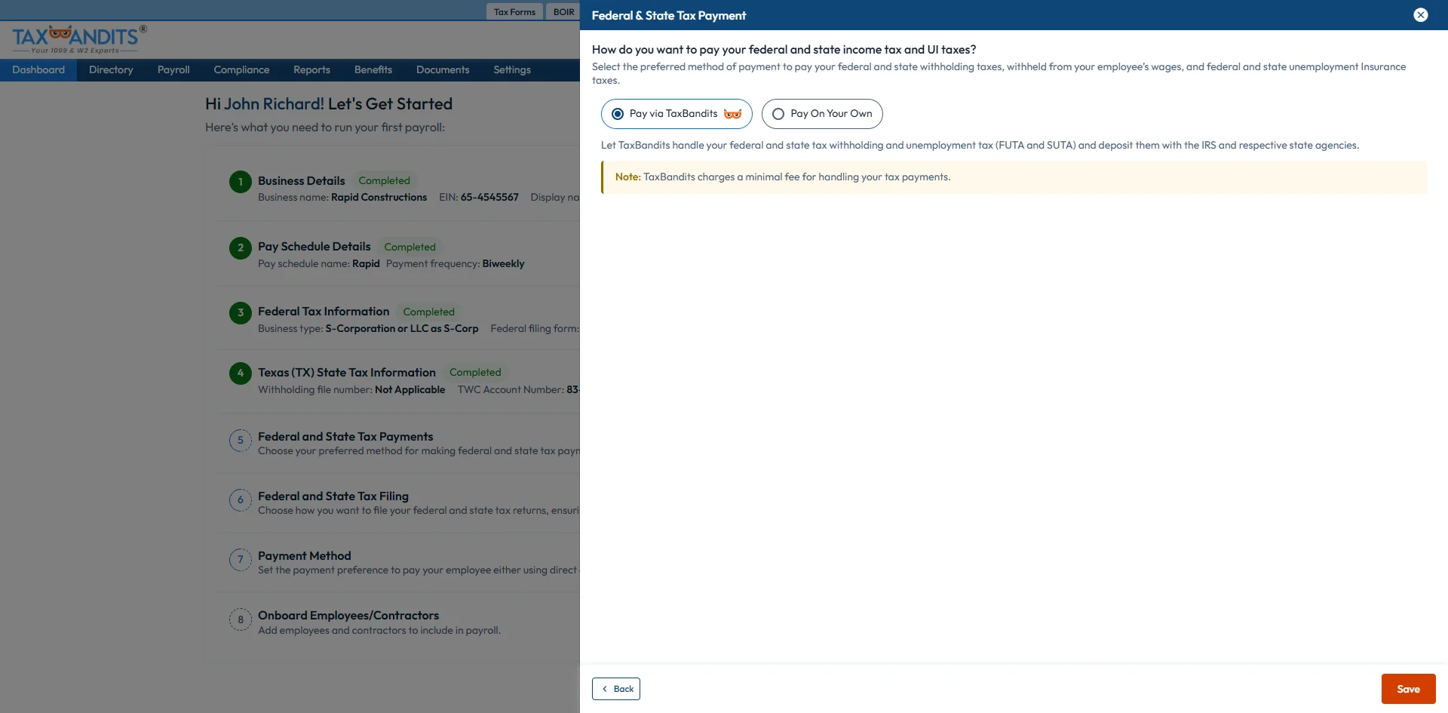The height and width of the screenshot is (713, 1448).
Task: Save the tax payment preference
Action: (x=1408, y=689)
